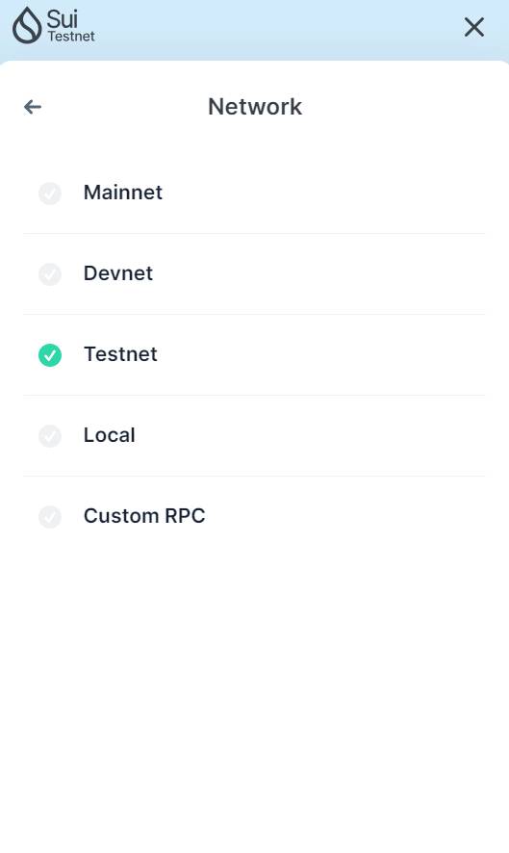Select the Mainnet network option
509x853 pixels.
click(254, 194)
